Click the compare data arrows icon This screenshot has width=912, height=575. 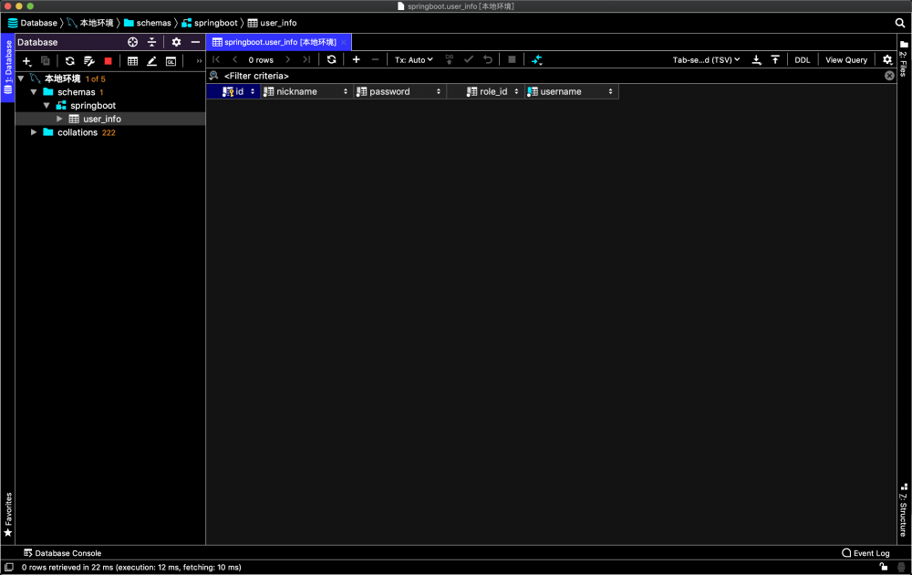pos(537,59)
